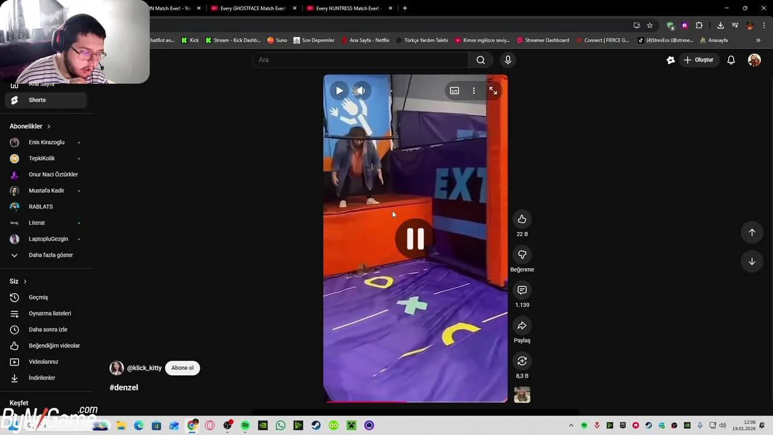
Task: Open the sound source thumbnail below remix
Action: (522, 395)
